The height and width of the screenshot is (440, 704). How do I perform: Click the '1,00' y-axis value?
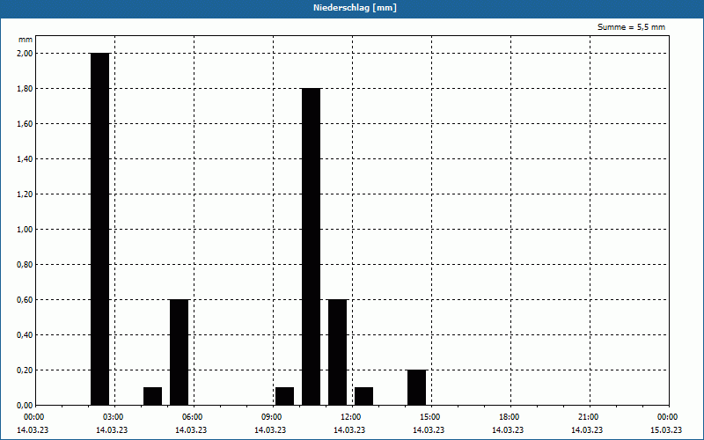(x=25, y=230)
